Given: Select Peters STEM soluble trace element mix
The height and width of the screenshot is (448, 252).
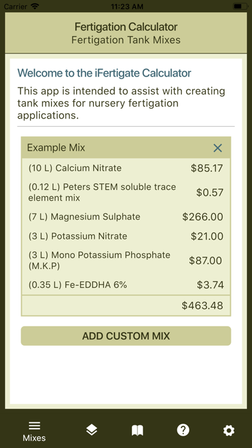Looking at the screenshot, I should point(126,192).
